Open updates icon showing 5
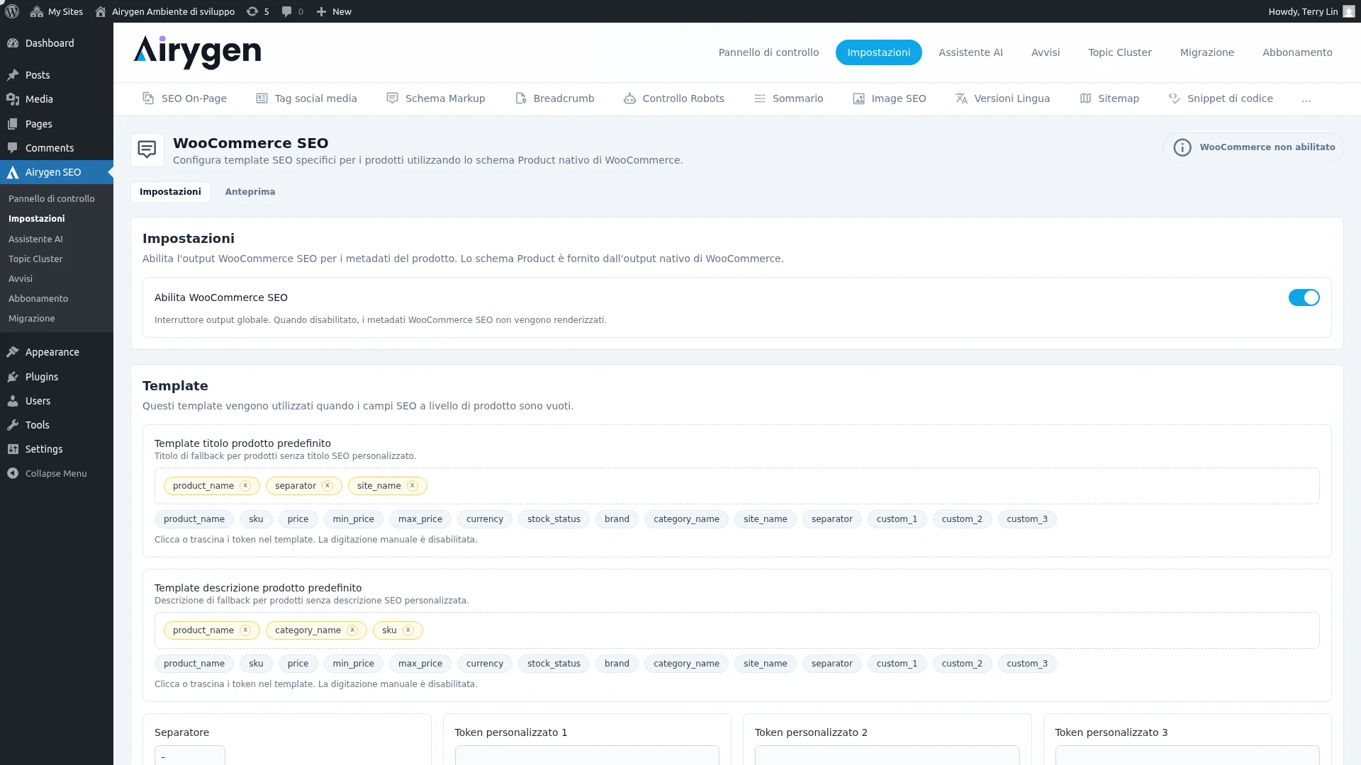The width and height of the screenshot is (1361, 765). tap(257, 11)
